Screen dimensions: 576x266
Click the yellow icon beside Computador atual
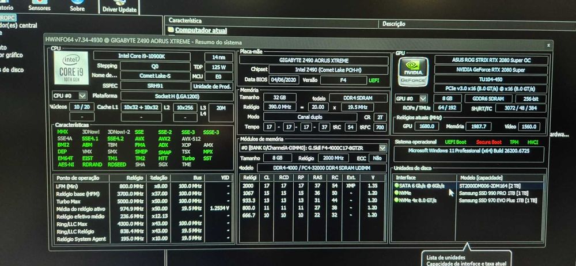[x=170, y=30]
